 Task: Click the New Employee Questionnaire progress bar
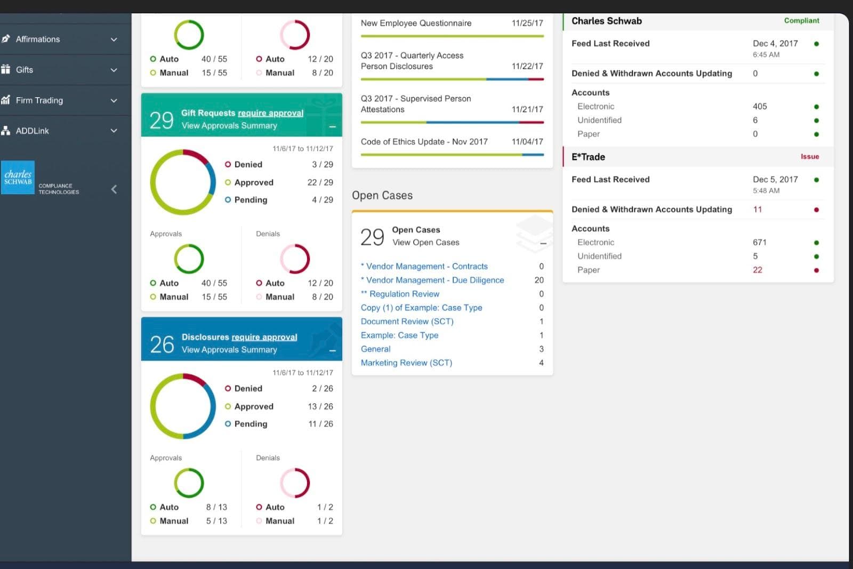(x=452, y=36)
